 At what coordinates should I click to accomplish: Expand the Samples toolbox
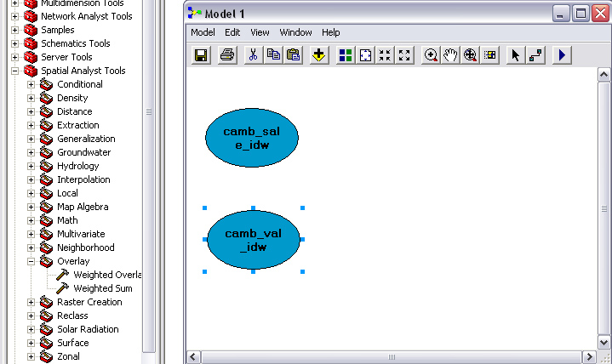14,30
